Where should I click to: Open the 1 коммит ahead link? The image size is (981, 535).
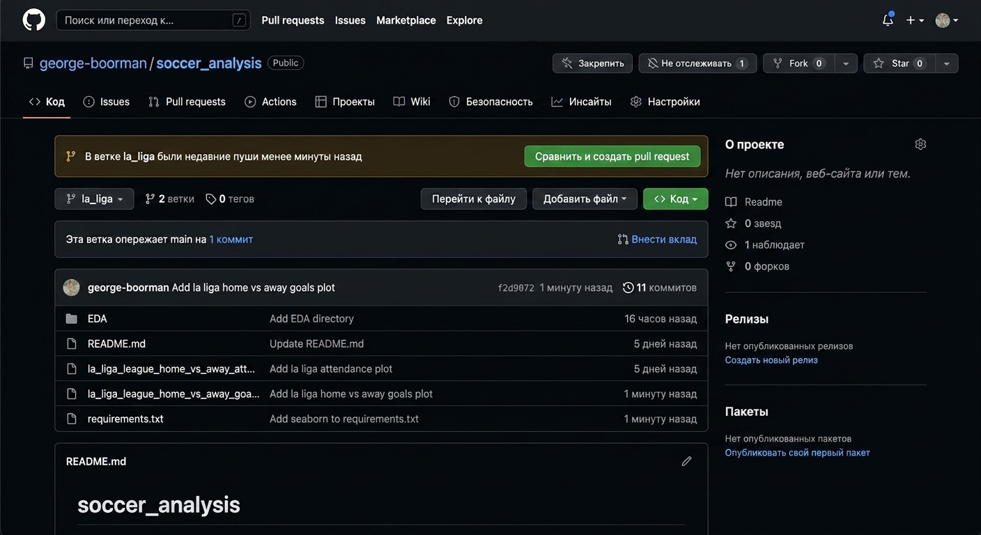[x=231, y=239]
